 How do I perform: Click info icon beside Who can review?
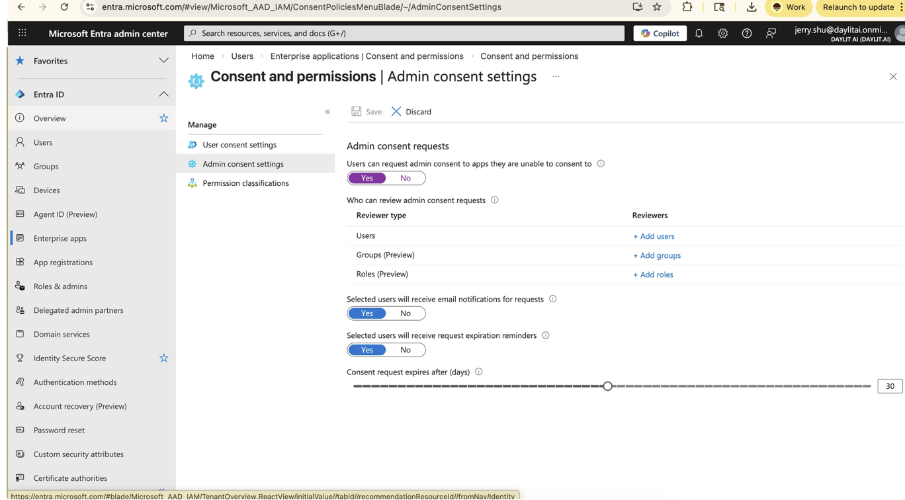point(494,200)
